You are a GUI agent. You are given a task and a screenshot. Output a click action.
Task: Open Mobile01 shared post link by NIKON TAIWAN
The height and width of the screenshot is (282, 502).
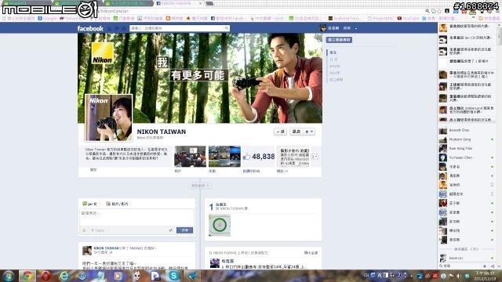click(137, 248)
